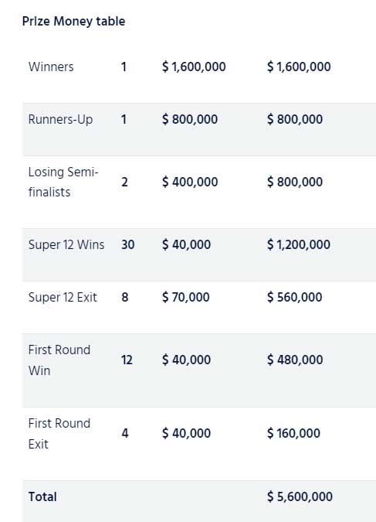Select the Losing Semi-finalists label
The image size is (376, 522).
[63, 182]
